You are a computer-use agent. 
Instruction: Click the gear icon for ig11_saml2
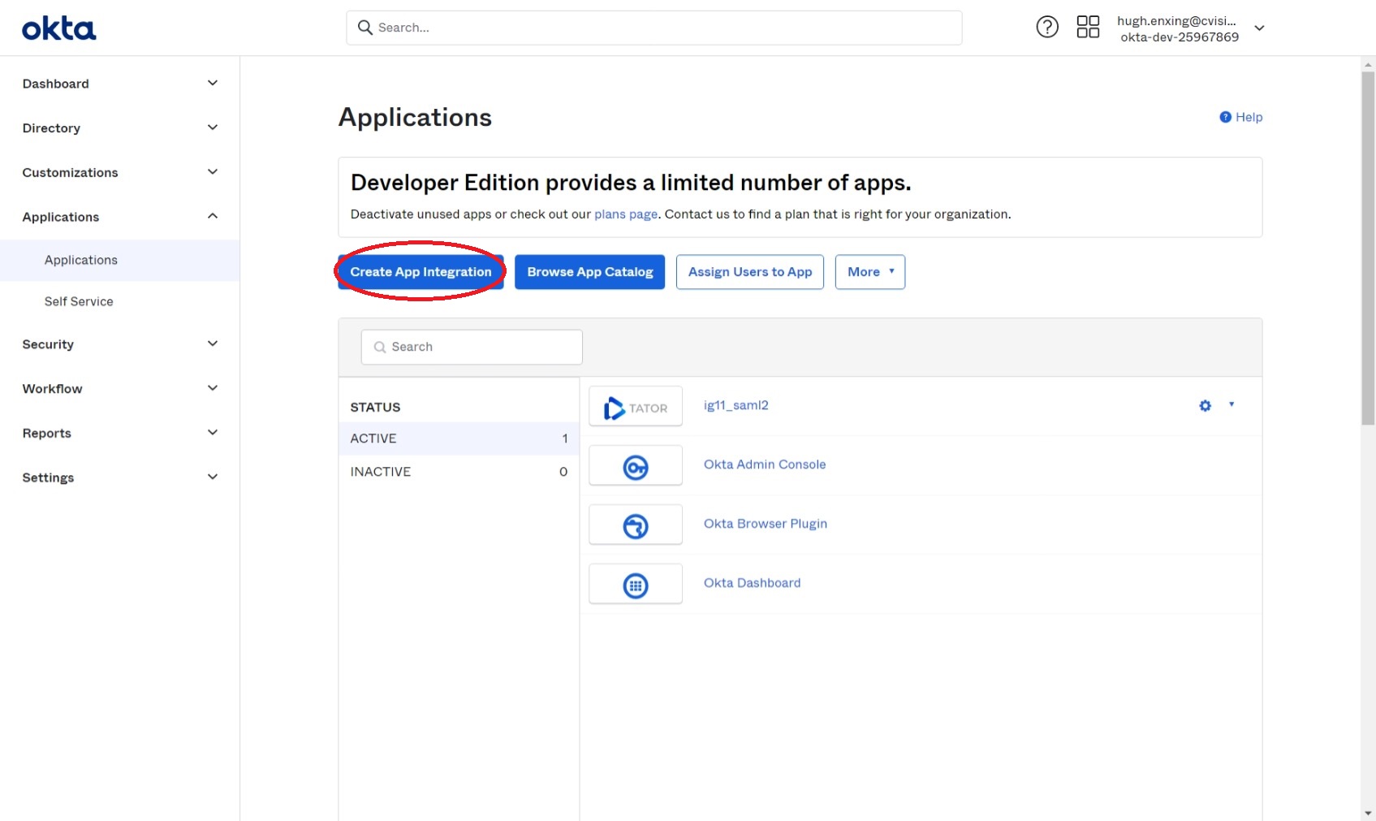point(1206,405)
